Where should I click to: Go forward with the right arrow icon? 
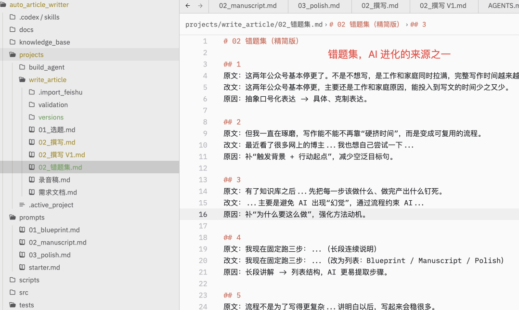[x=200, y=6]
